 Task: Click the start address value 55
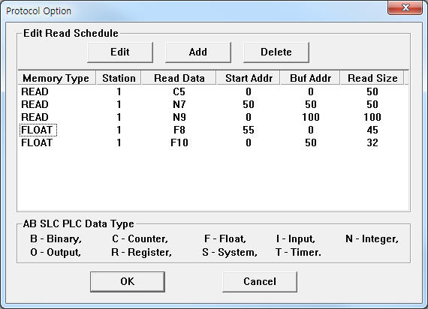point(249,130)
